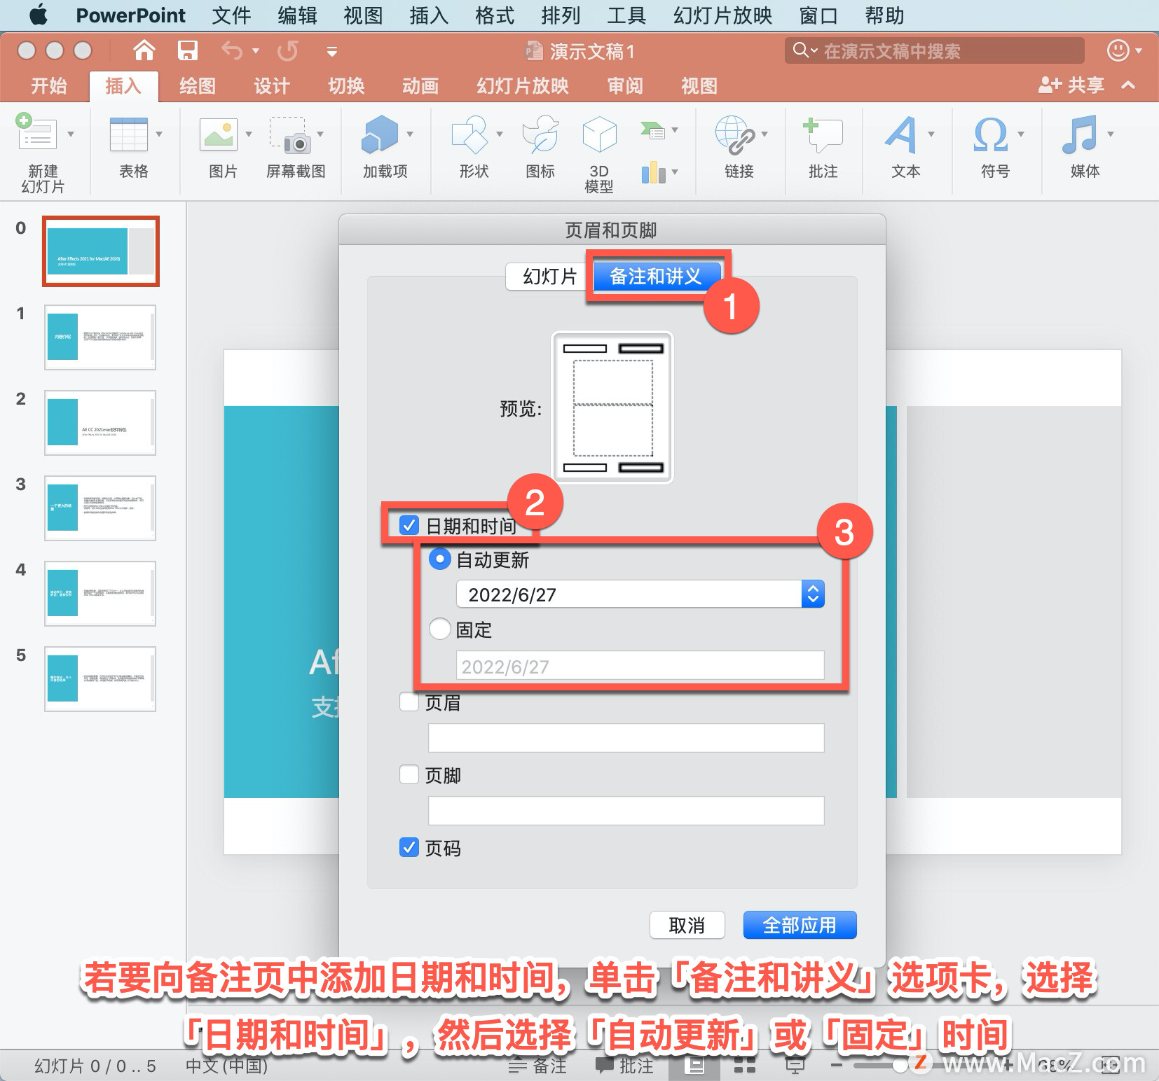The width and height of the screenshot is (1159, 1081).
Task: Open the Add-ins icon
Action: point(379,134)
